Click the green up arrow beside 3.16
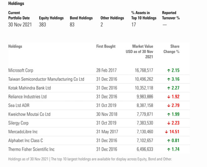Image resolution: width=207 pixels, height=167 pixels. tap(169, 79)
